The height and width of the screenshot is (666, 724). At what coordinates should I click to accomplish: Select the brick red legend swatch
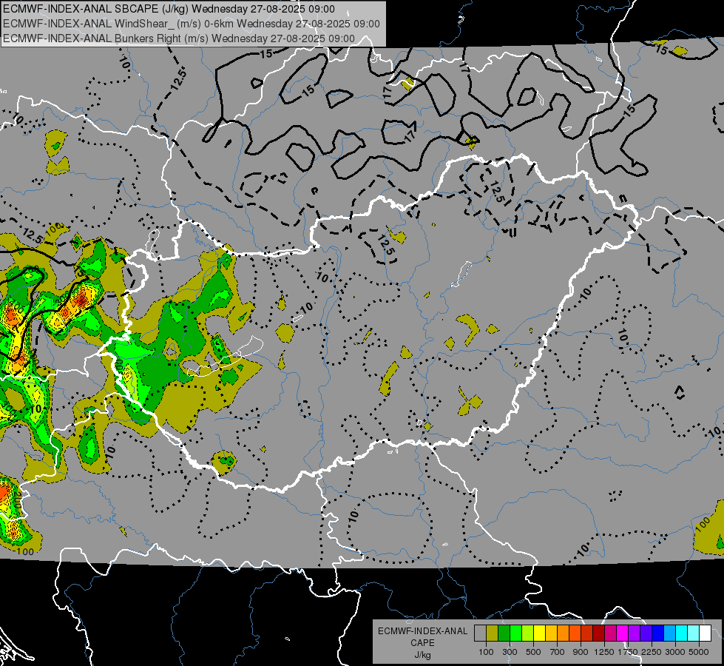pyautogui.click(x=587, y=633)
